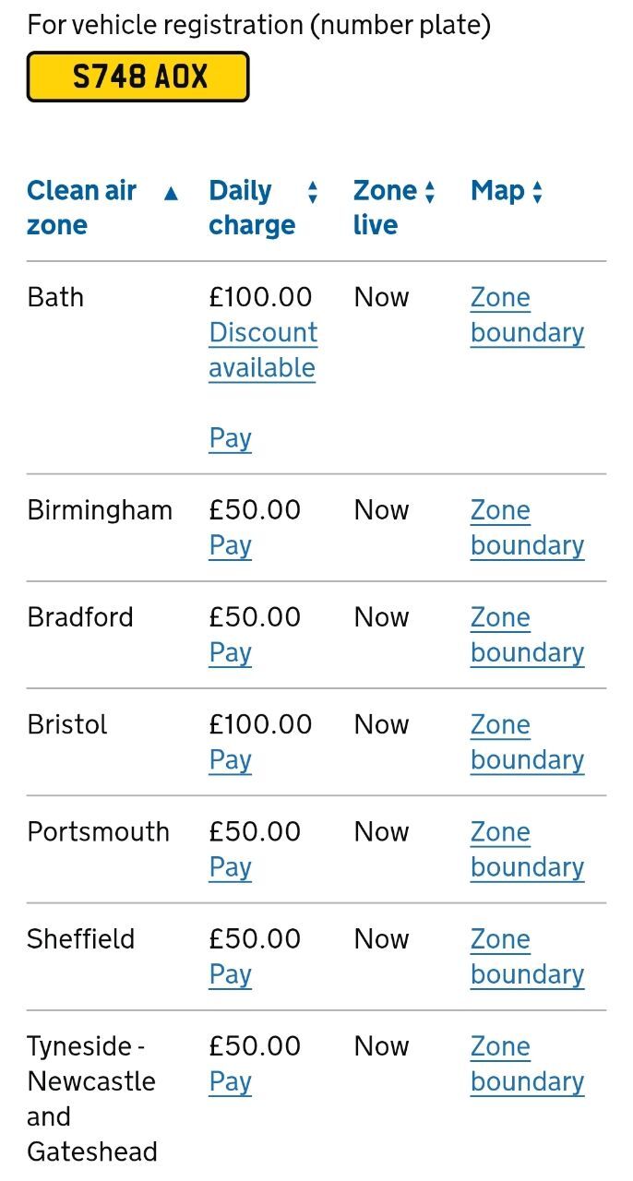Show Bristol zone boundary map
The height and width of the screenshot is (1181, 633).
pos(526,742)
